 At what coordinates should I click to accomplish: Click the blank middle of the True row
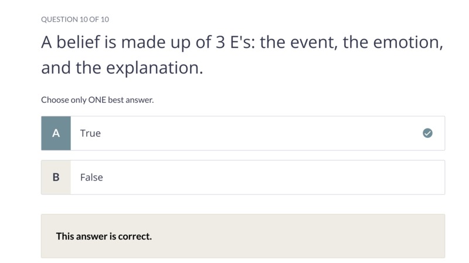pyautogui.click(x=257, y=133)
